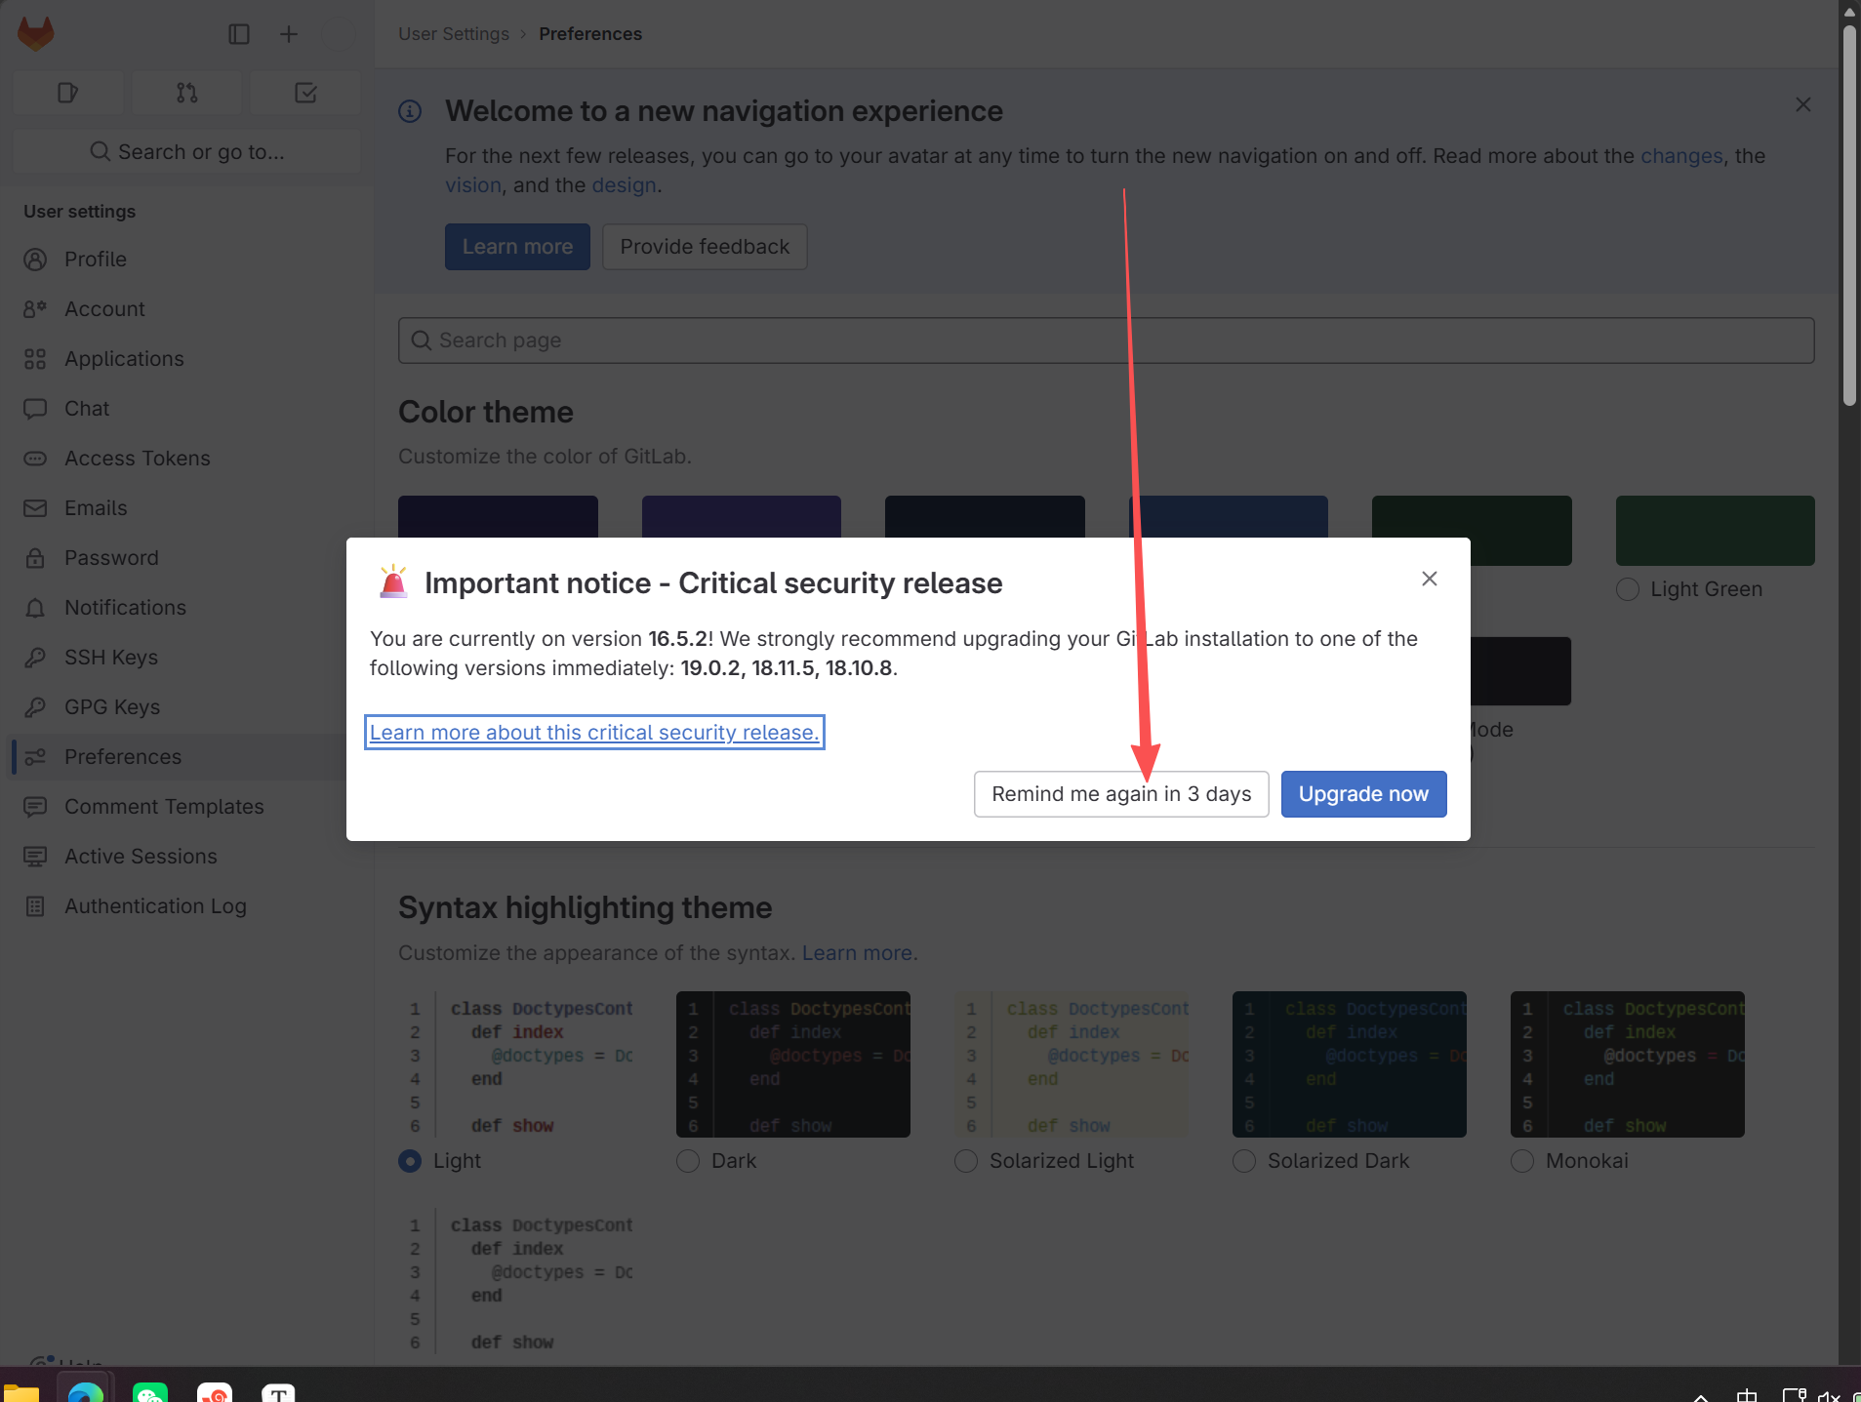Image resolution: width=1861 pixels, height=1402 pixels.
Task: Click the alarm siren icon in notice
Action: point(393,581)
